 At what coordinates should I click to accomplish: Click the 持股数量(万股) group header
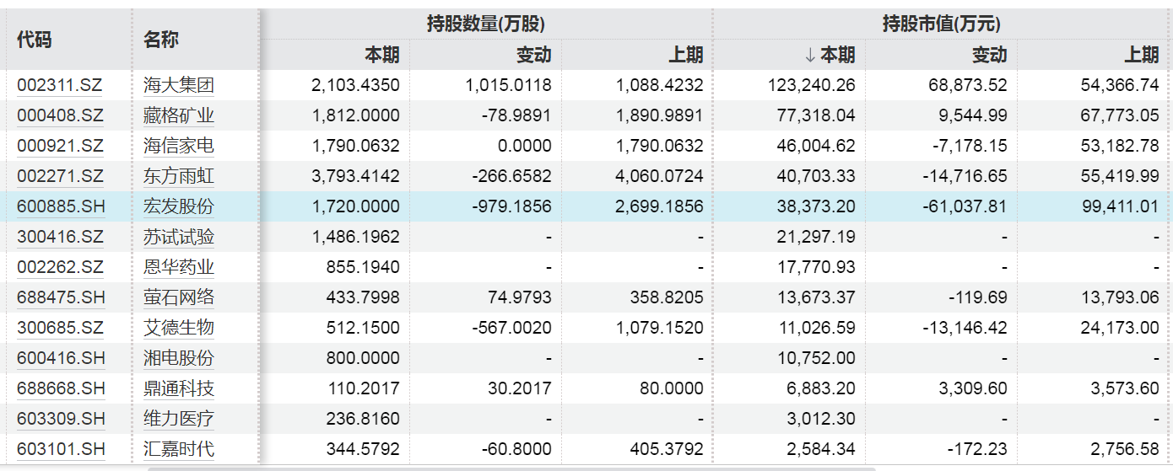point(486,24)
